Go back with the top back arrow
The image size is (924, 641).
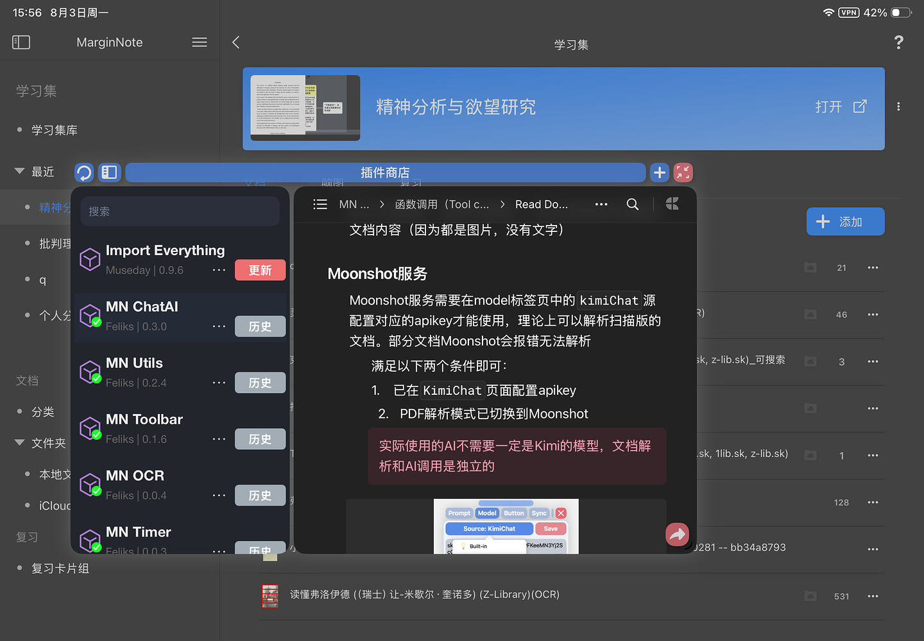click(235, 42)
